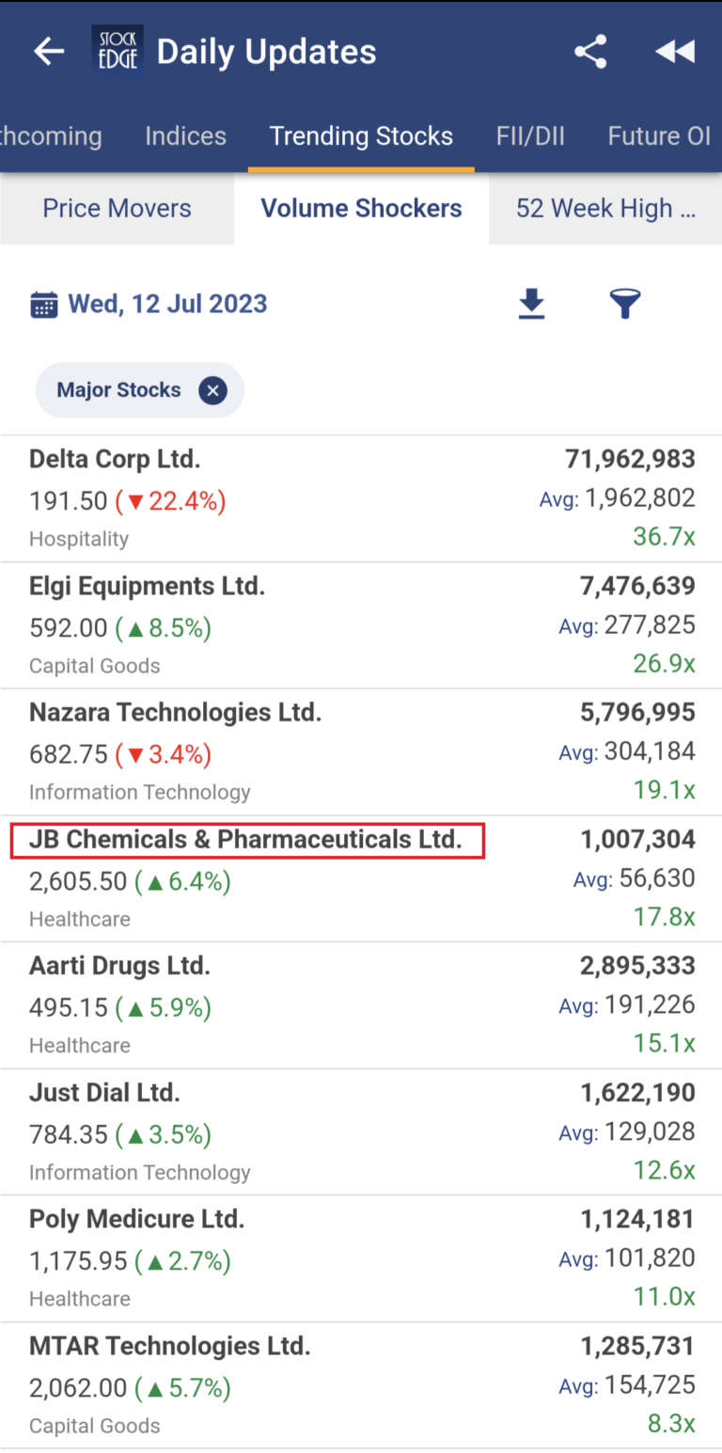Click the download icon
The image size is (722, 1453).
click(x=532, y=304)
